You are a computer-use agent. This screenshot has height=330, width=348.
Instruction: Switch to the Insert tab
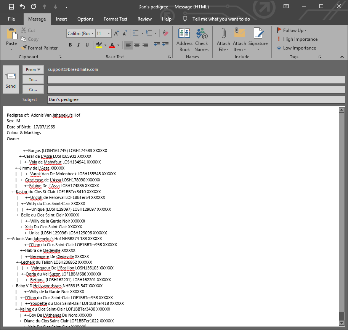(61, 19)
